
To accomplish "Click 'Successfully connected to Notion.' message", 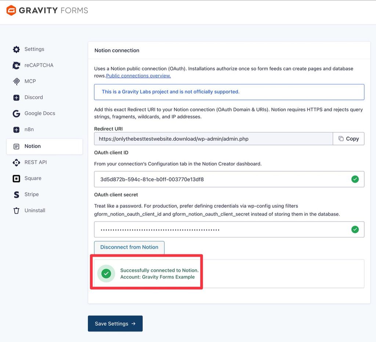I will (159, 270).
